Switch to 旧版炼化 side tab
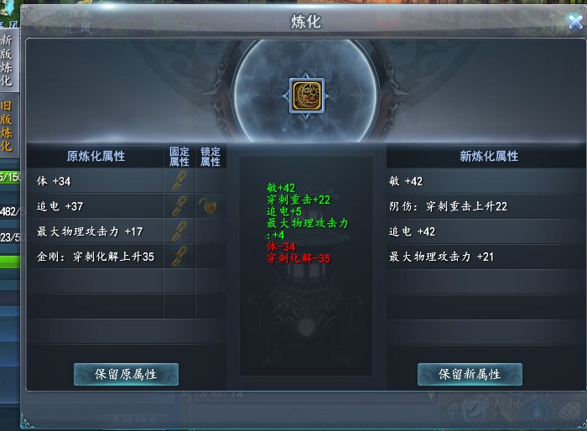 pos(7,126)
